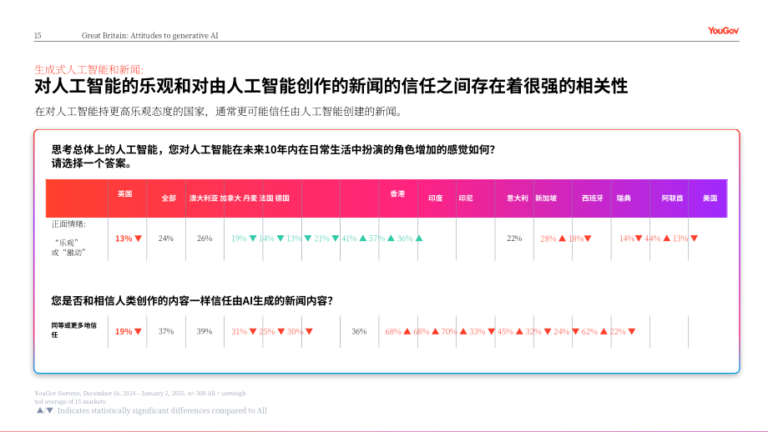The height and width of the screenshot is (432, 768).
Task: Click the "英国" column header
Action: 125,193
